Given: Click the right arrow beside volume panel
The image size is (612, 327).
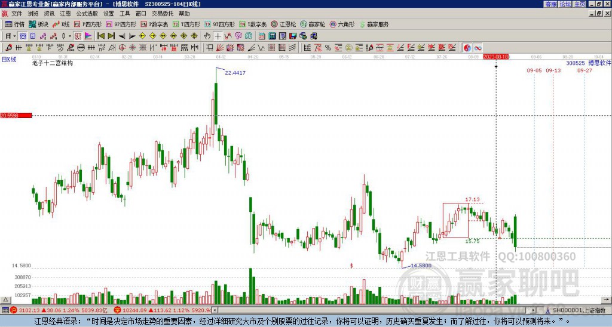Looking at the screenshot, I should pos(606,300).
